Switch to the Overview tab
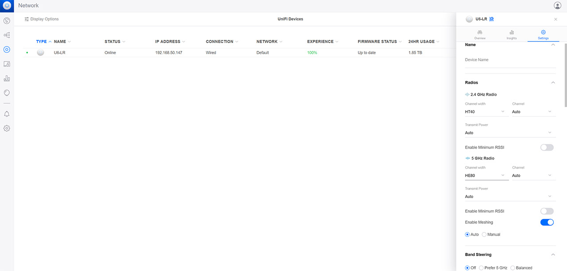567x271 pixels. click(x=480, y=35)
